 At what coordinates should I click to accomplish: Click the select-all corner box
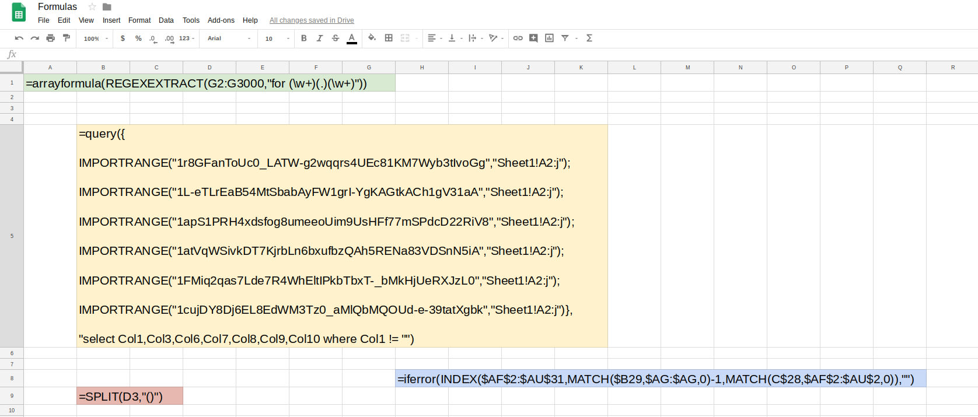[12, 68]
